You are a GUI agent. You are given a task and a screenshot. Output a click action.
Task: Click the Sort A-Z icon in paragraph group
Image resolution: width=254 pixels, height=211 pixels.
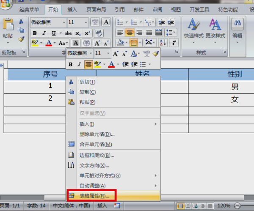(163, 43)
